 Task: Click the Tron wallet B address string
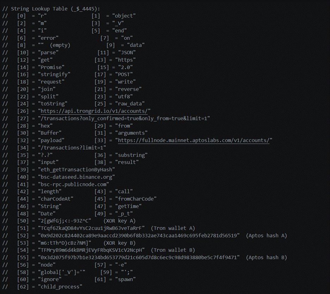coord(91,250)
